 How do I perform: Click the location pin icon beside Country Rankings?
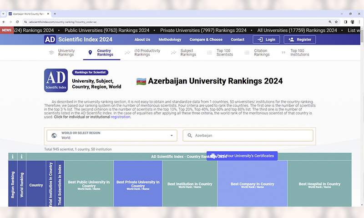click(90, 52)
